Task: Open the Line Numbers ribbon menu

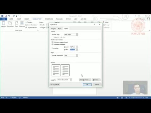Action: [x=31, y=25]
